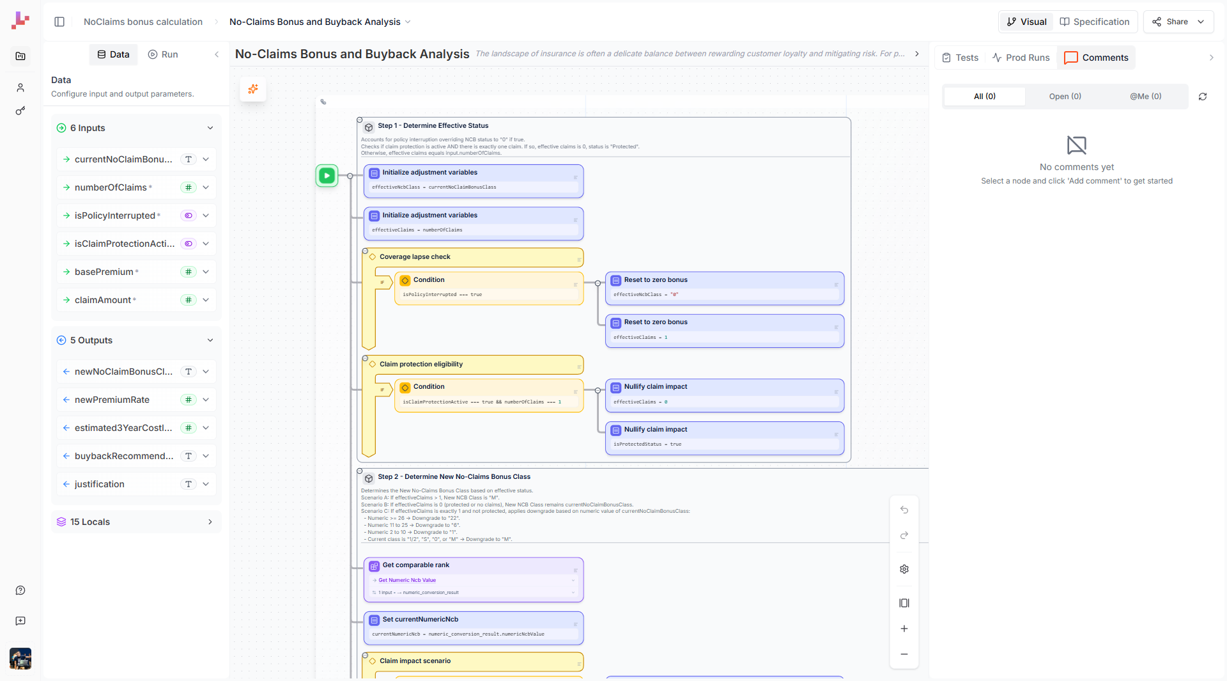This screenshot has height=681, width=1227.
Task: Expand the currentNoClaimBonusClass input dropdown
Action: click(206, 159)
